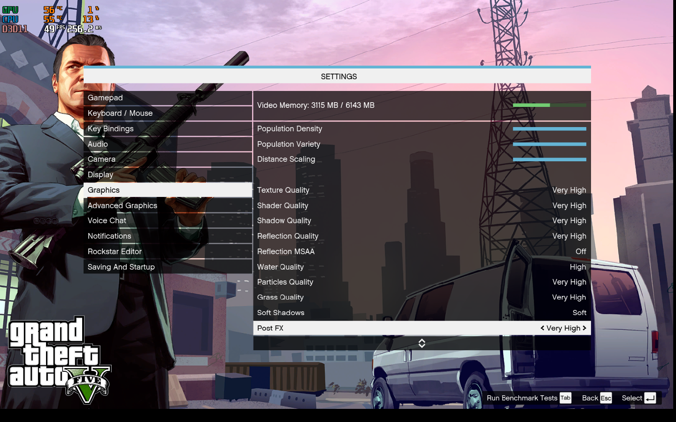This screenshot has width=676, height=422.
Task: Select the Texture Quality setting row
Action: click(422, 190)
